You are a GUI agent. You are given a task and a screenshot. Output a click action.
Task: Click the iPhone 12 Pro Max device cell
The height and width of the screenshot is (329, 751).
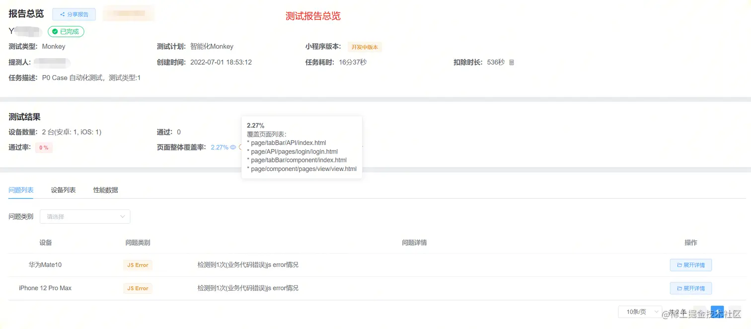(45, 288)
